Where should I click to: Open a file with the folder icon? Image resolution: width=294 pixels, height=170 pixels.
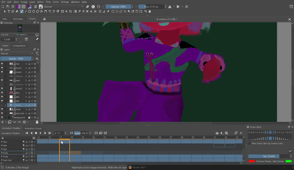(x=8, y=7)
